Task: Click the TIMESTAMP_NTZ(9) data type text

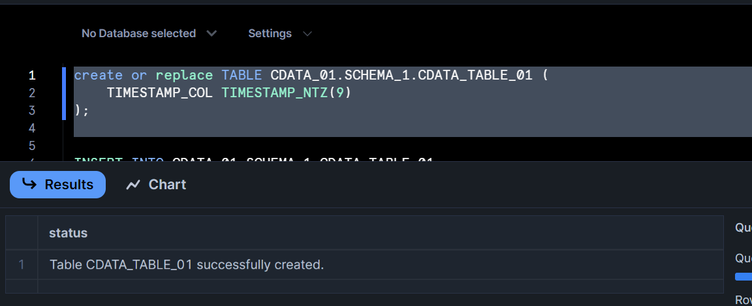Action: pyautogui.click(x=287, y=93)
